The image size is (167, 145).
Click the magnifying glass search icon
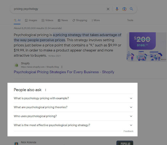(131, 9)
